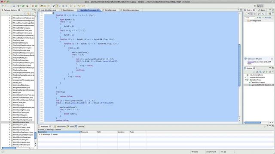Open the Declaration tab
The image size is (275, 154).
coord(60,127)
